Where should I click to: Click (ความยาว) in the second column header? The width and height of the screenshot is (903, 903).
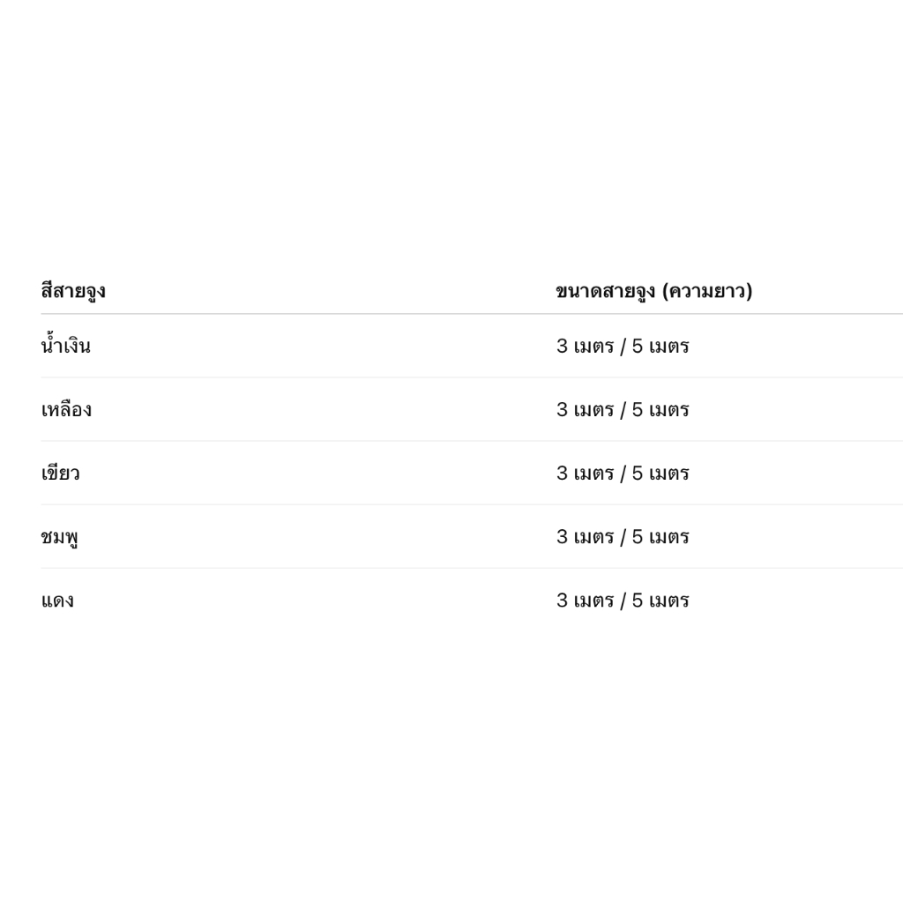coord(707,291)
